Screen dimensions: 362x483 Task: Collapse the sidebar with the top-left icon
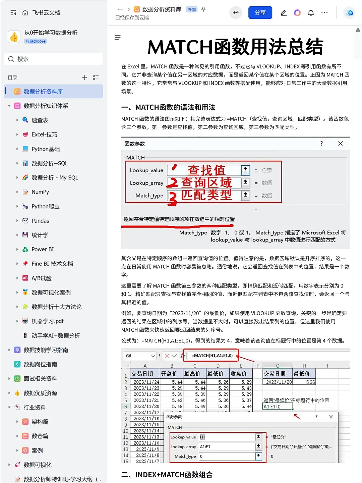[x=13, y=13]
